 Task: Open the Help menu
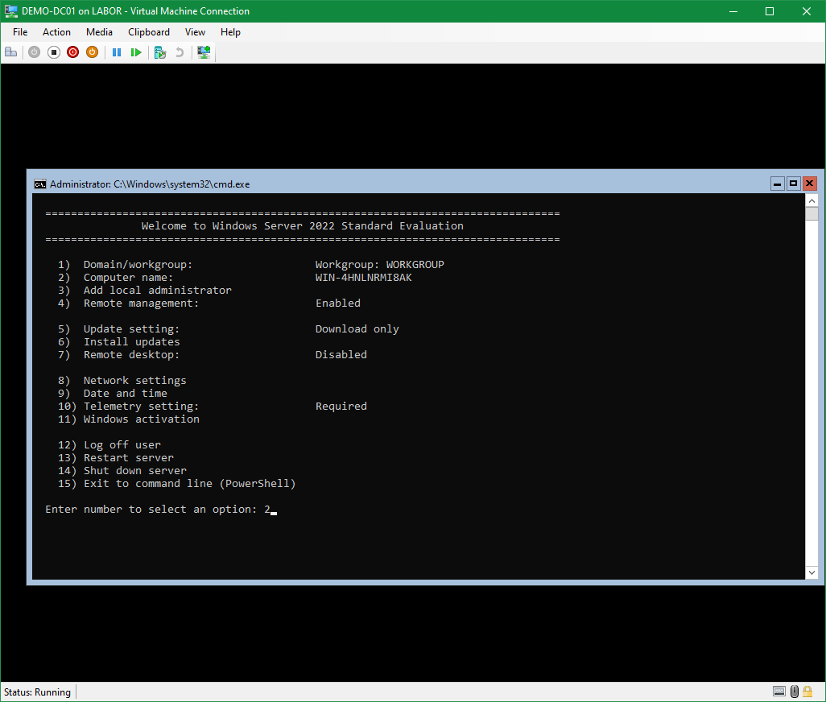click(x=230, y=32)
